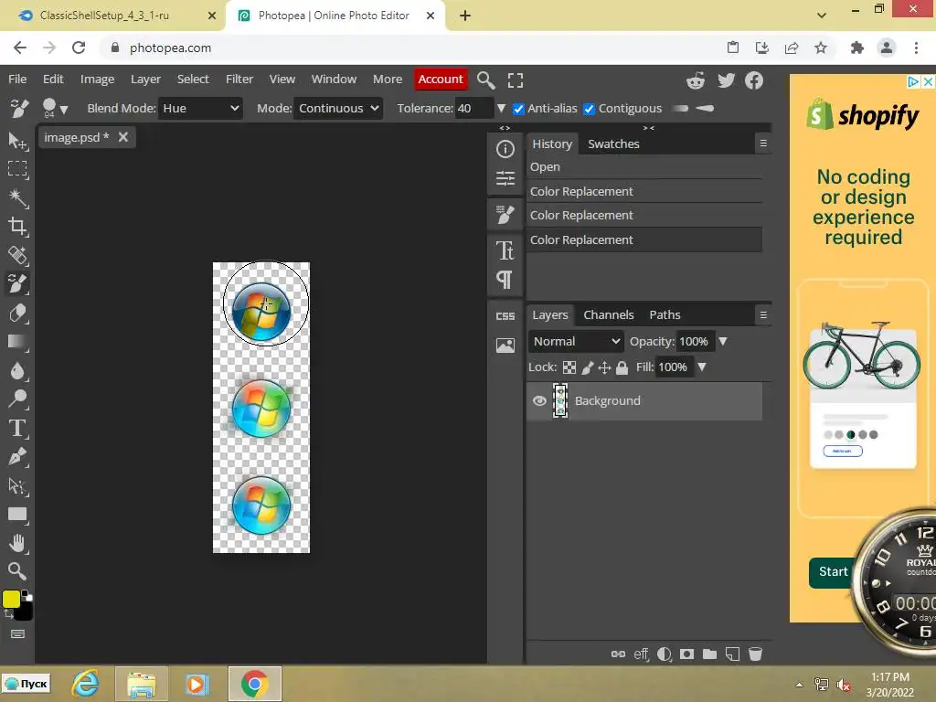936x702 pixels.
Task: Open the Layers panel menu
Action: (x=763, y=314)
